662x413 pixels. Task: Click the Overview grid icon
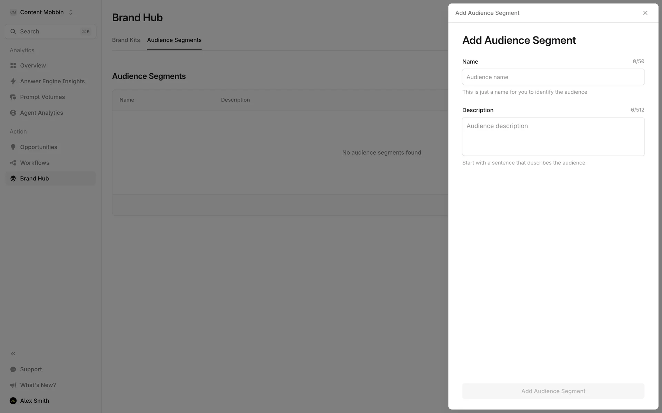point(13,65)
